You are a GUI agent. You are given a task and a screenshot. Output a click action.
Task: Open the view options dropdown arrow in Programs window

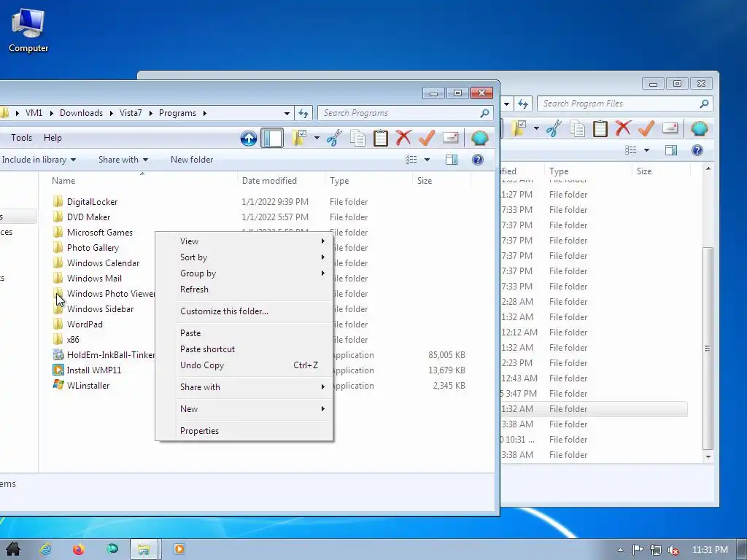click(x=427, y=160)
